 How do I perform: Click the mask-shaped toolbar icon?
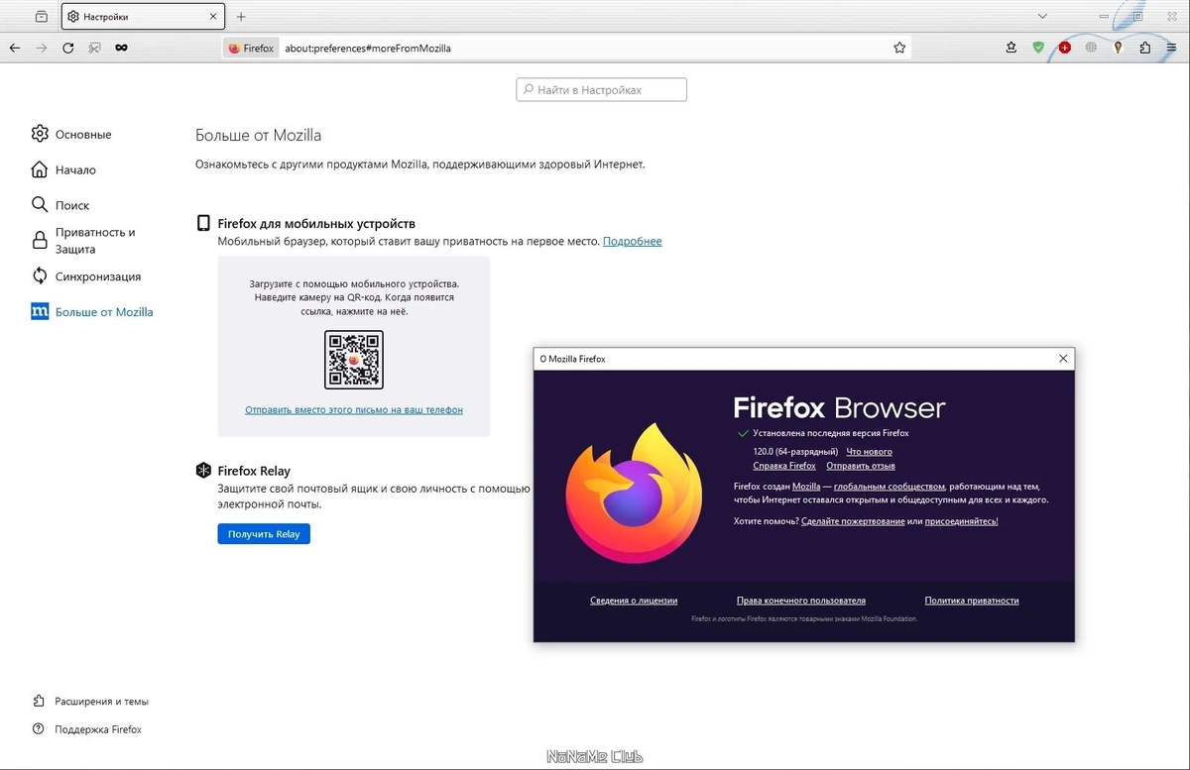click(121, 48)
